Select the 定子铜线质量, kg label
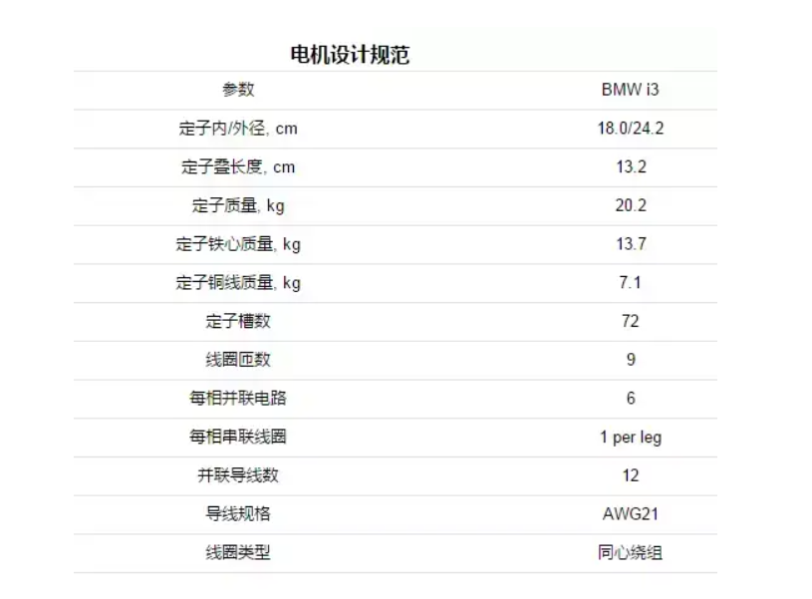The width and height of the screenshot is (812, 599). pyautogui.click(x=238, y=283)
